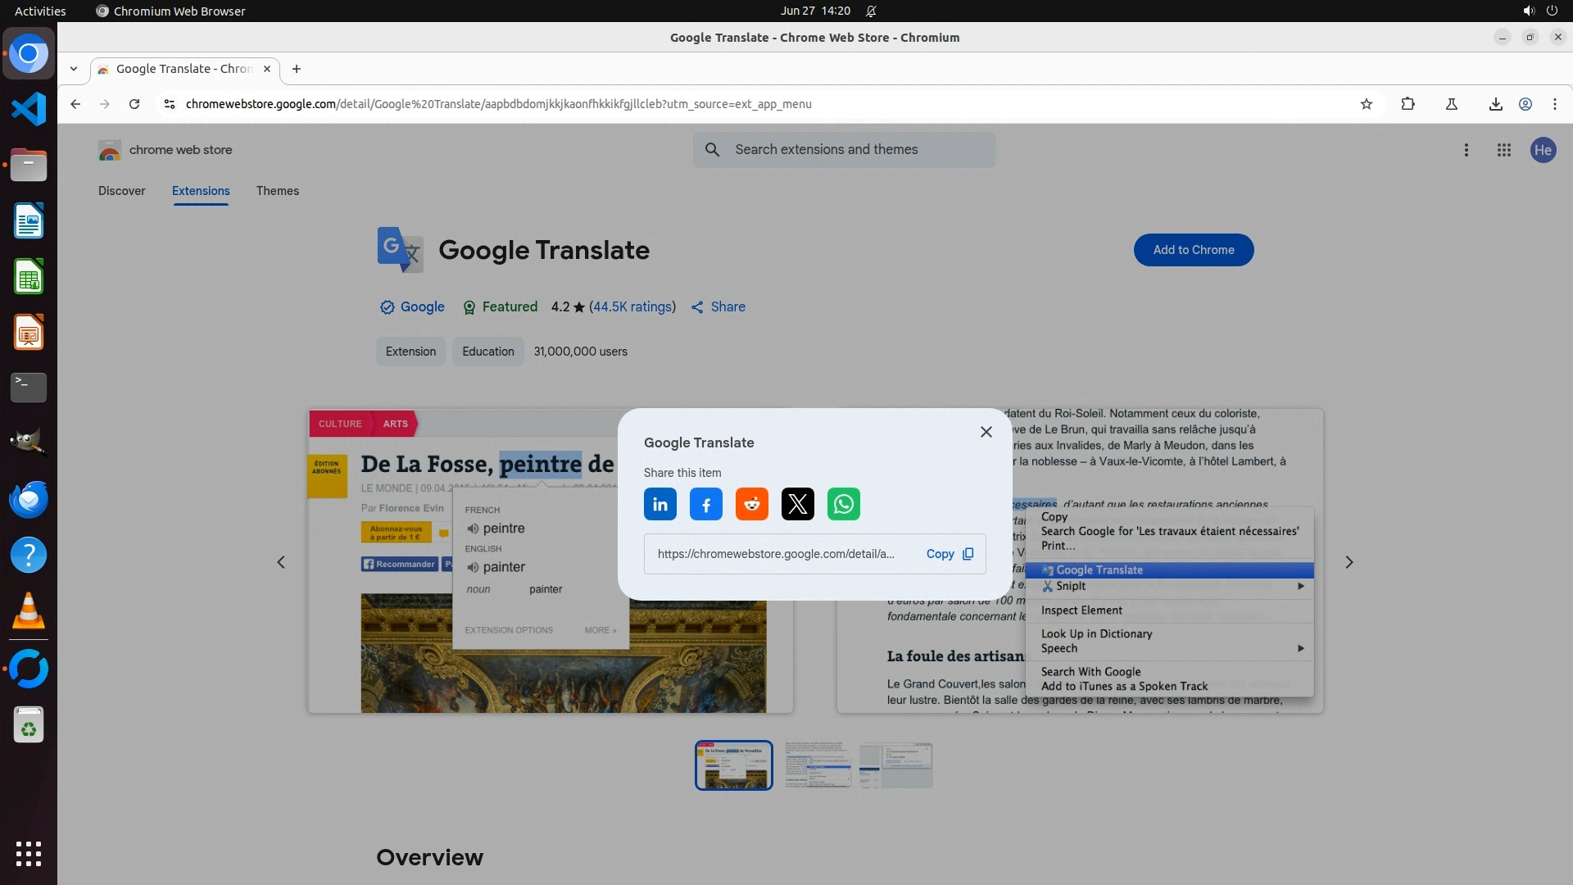Screen dimensions: 1573x885
Task: Copy the share link
Action: [x=949, y=554]
